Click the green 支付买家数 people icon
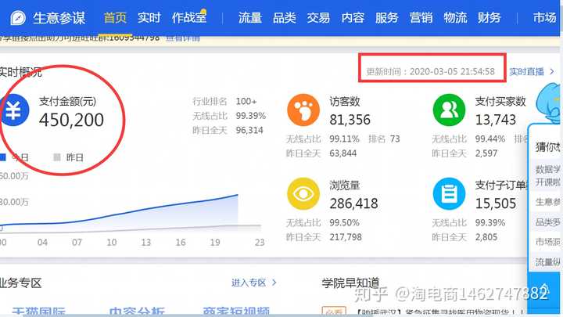563x317 pixels. [x=449, y=110]
